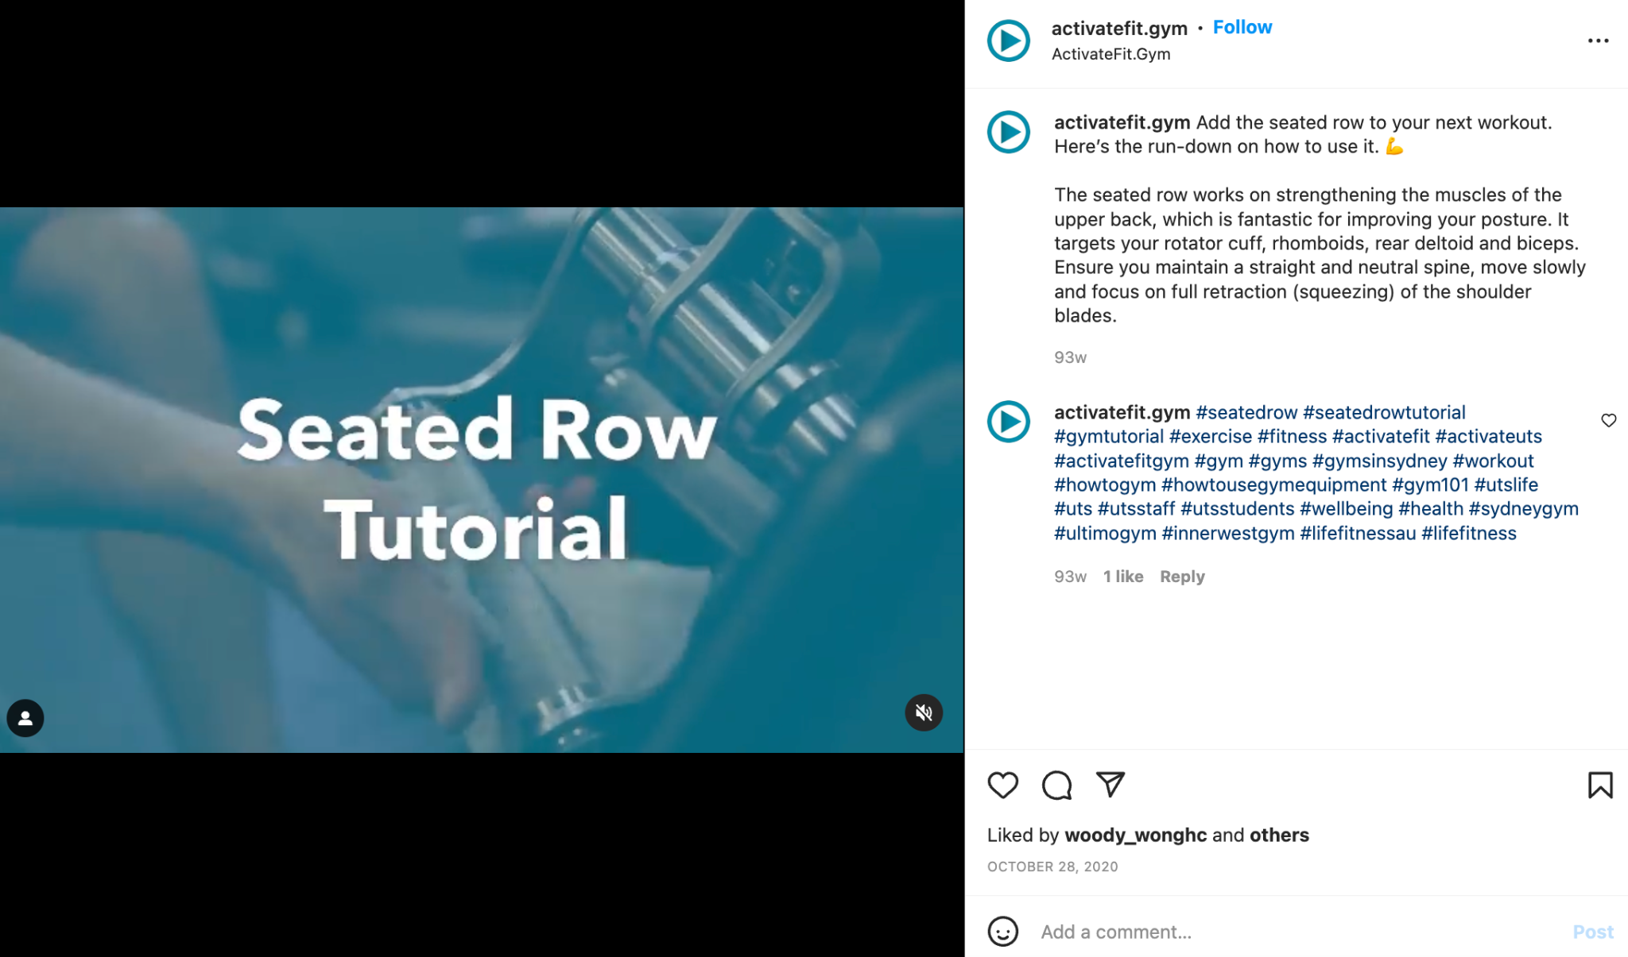Click the ActivateFit.Gym location link

tap(1111, 54)
